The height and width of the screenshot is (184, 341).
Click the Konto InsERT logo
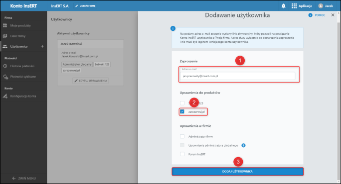23,6
